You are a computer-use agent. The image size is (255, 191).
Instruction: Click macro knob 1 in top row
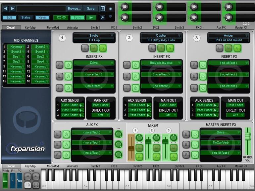tap(125, 7)
